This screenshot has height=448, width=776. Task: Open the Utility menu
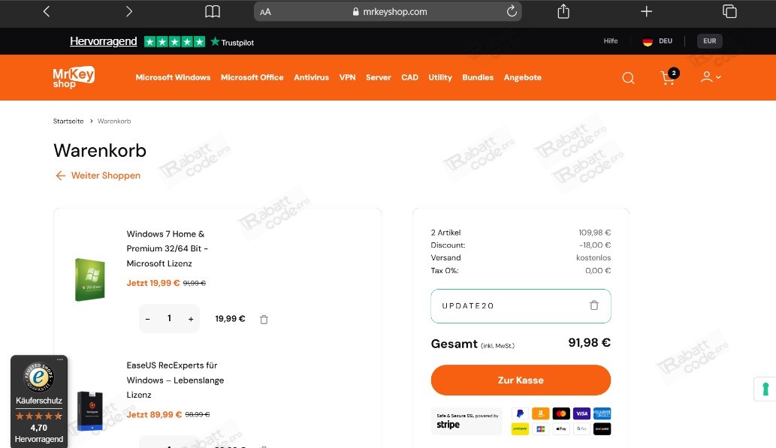[440, 77]
